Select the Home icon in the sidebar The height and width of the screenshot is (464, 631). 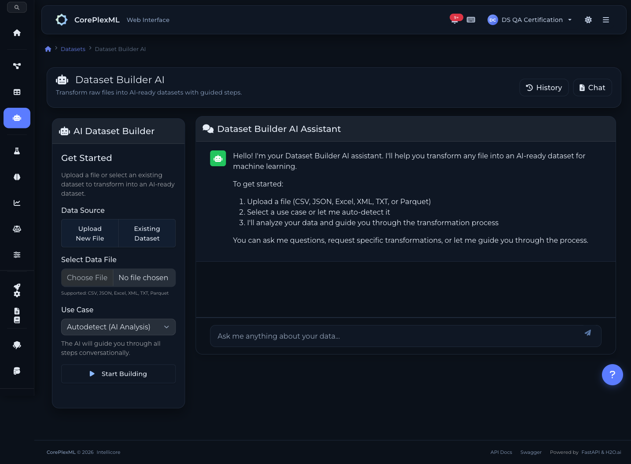click(17, 33)
